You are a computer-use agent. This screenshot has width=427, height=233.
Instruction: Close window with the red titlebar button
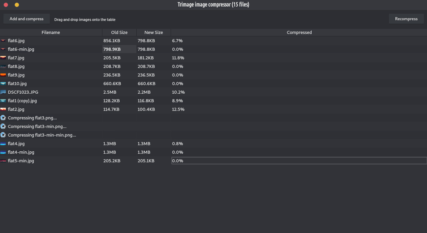tap(5, 4)
